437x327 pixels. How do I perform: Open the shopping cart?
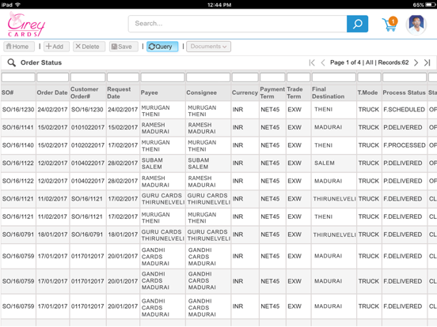(x=389, y=24)
